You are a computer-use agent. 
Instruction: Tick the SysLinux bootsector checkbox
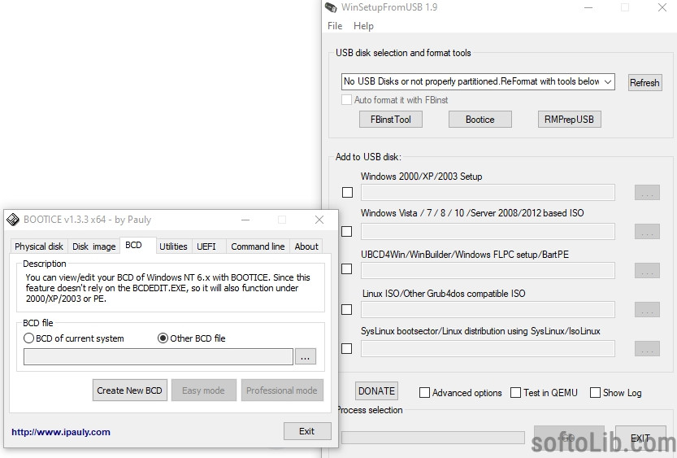tap(347, 349)
